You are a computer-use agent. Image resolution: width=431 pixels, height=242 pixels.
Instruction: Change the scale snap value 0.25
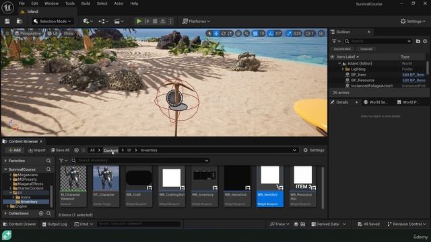click(297, 34)
